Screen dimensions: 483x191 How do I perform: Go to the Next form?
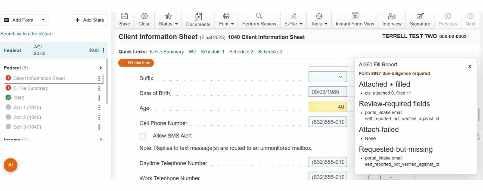(470, 20)
